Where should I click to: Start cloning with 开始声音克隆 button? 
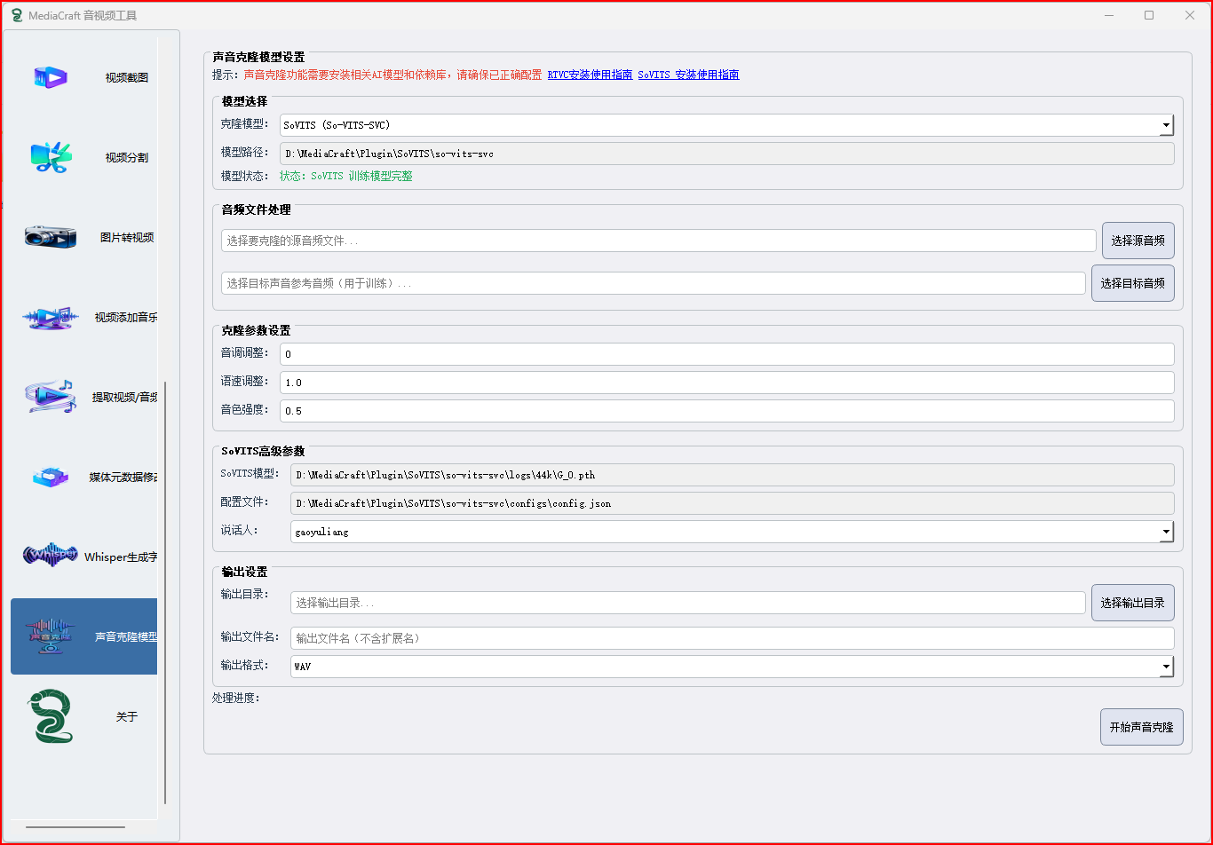[x=1141, y=727]
